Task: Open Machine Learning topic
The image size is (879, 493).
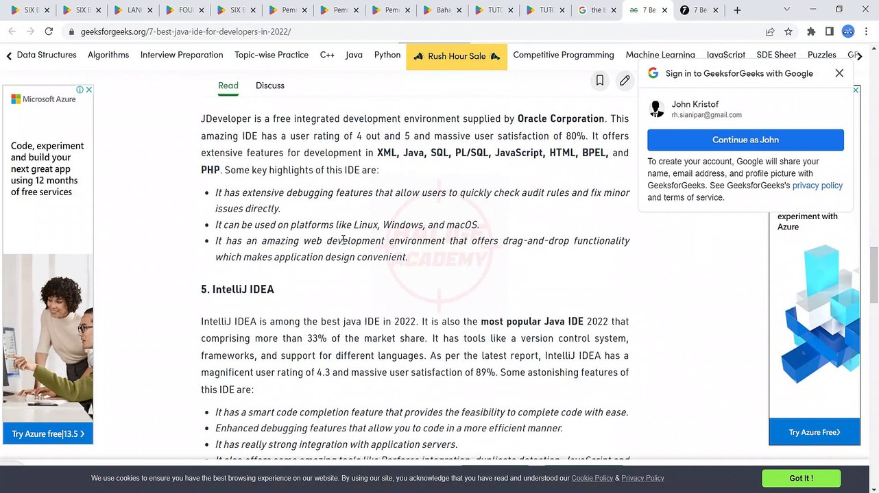Action: pyautogui.click(x=660, y=55)
